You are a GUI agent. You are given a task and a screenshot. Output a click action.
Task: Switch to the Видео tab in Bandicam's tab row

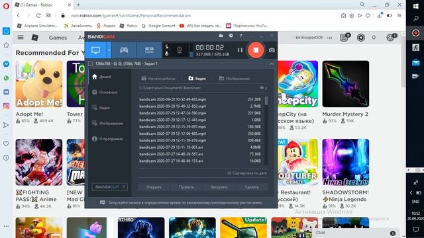tap(197, 79)
